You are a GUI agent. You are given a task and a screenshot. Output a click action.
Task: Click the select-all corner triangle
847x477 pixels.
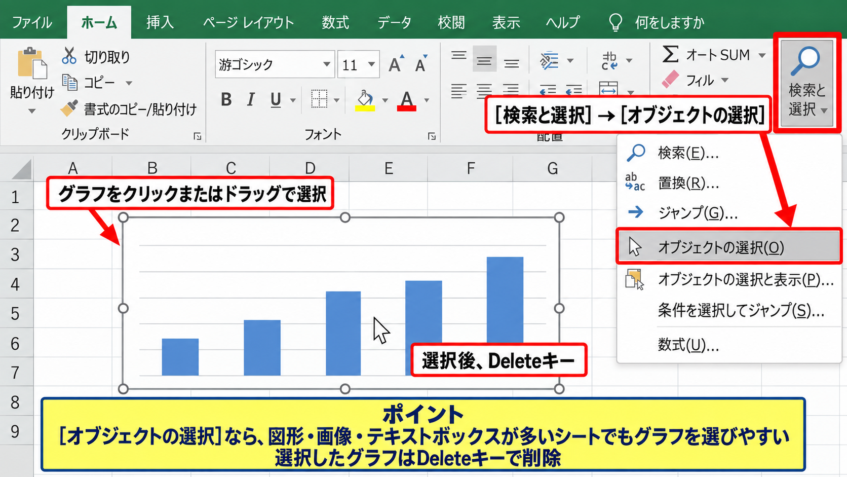[x=21, y=169]
